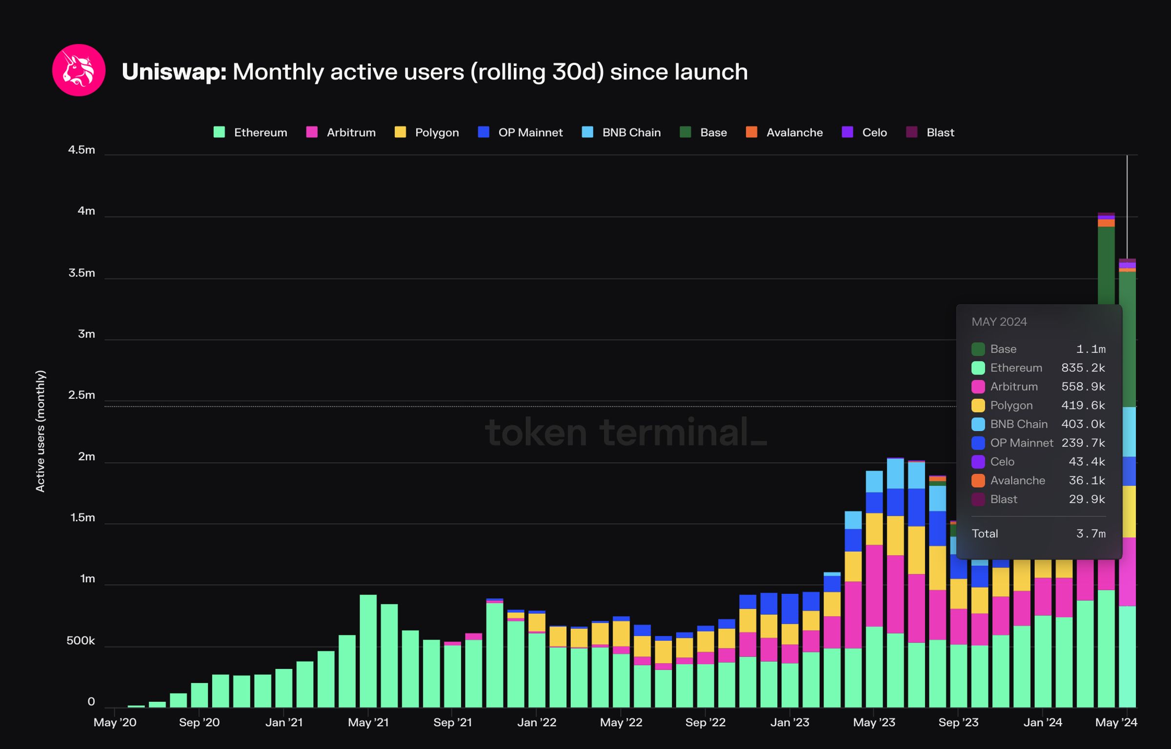Click the May '21 Ethereum peak bar
Image resolution: width=1171 pixels, height=749 pixels.
click(368, 651)
